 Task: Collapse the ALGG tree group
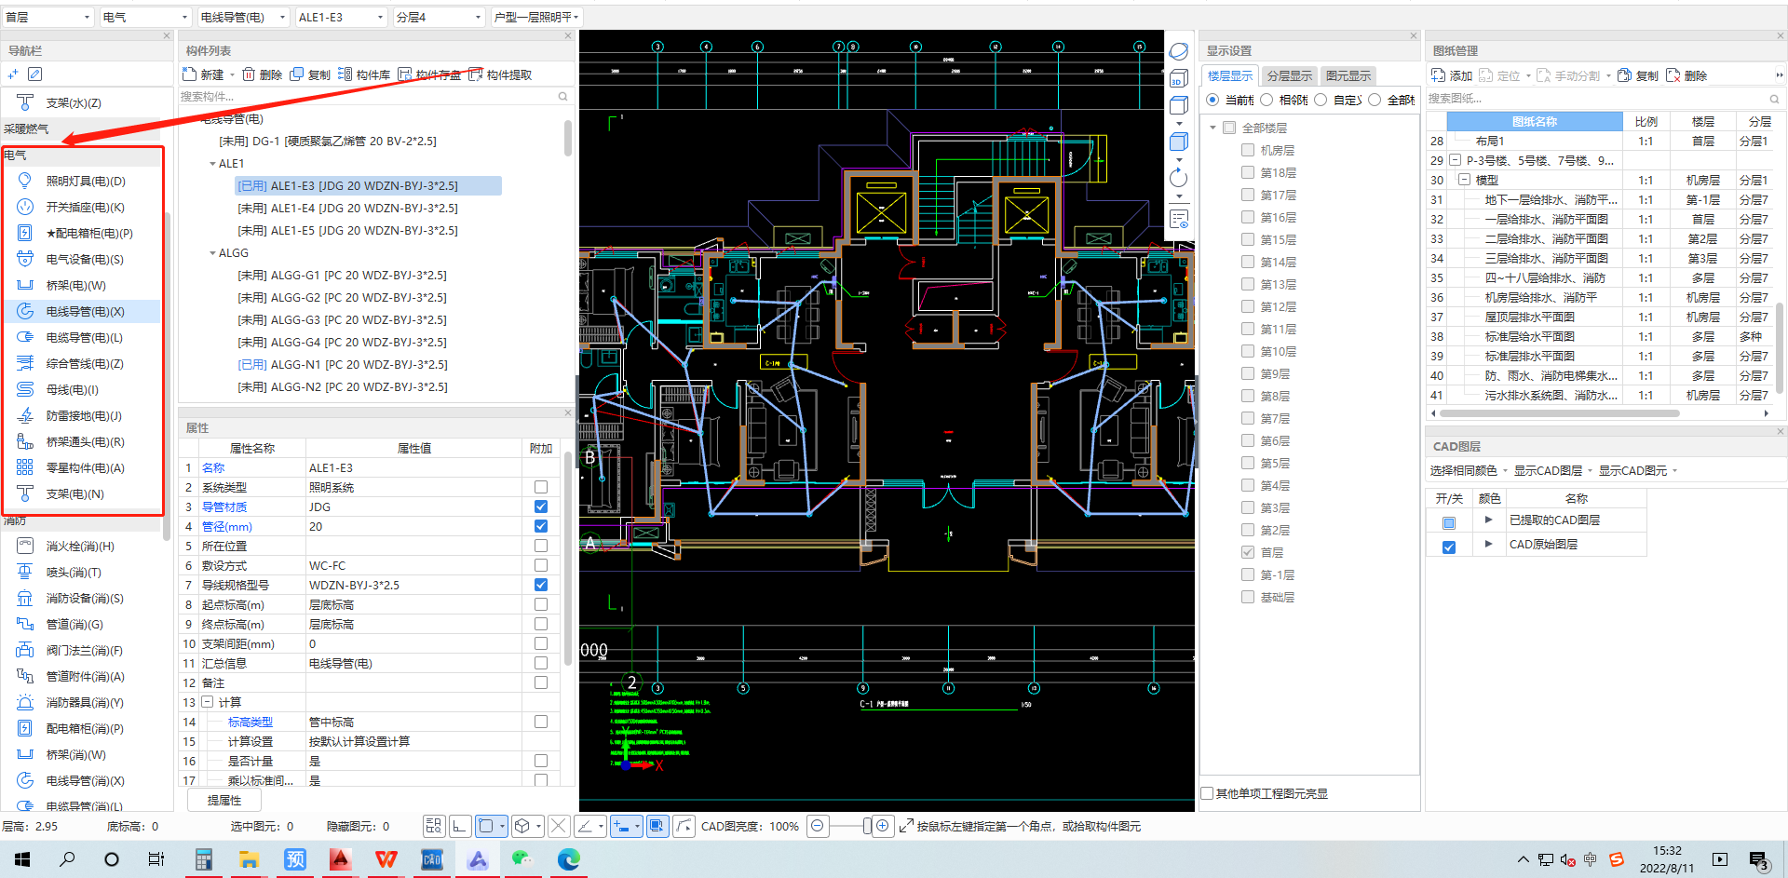point(212,253)
